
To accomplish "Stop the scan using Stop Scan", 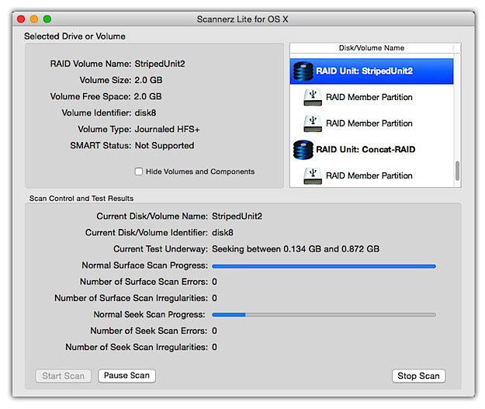I will (418, 376).
